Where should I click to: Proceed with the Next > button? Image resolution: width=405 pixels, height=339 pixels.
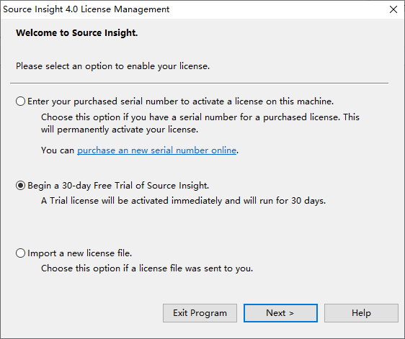tap(280, 313)
